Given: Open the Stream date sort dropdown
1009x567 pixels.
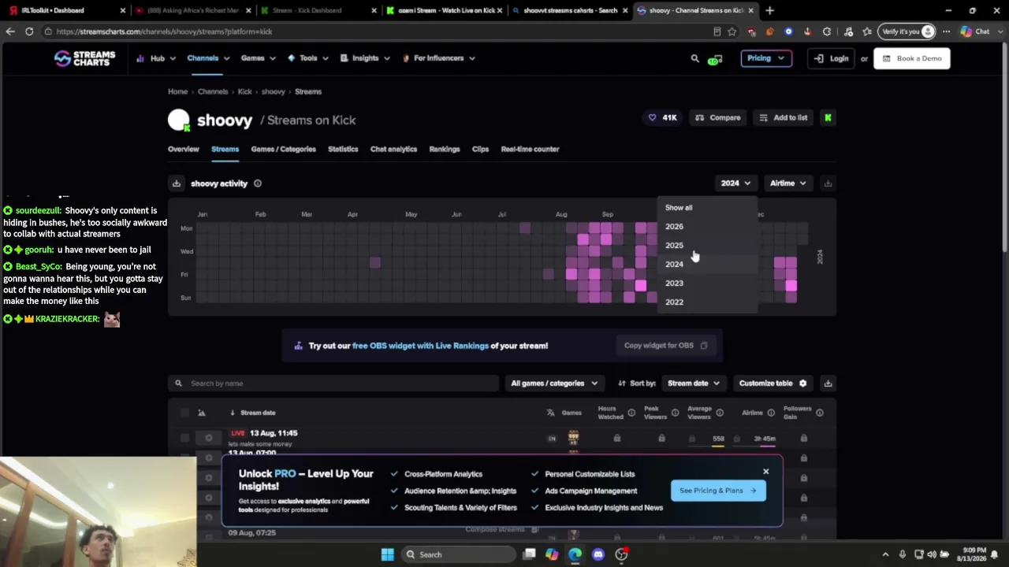Looking at the screenshot, I should point(693,384).
